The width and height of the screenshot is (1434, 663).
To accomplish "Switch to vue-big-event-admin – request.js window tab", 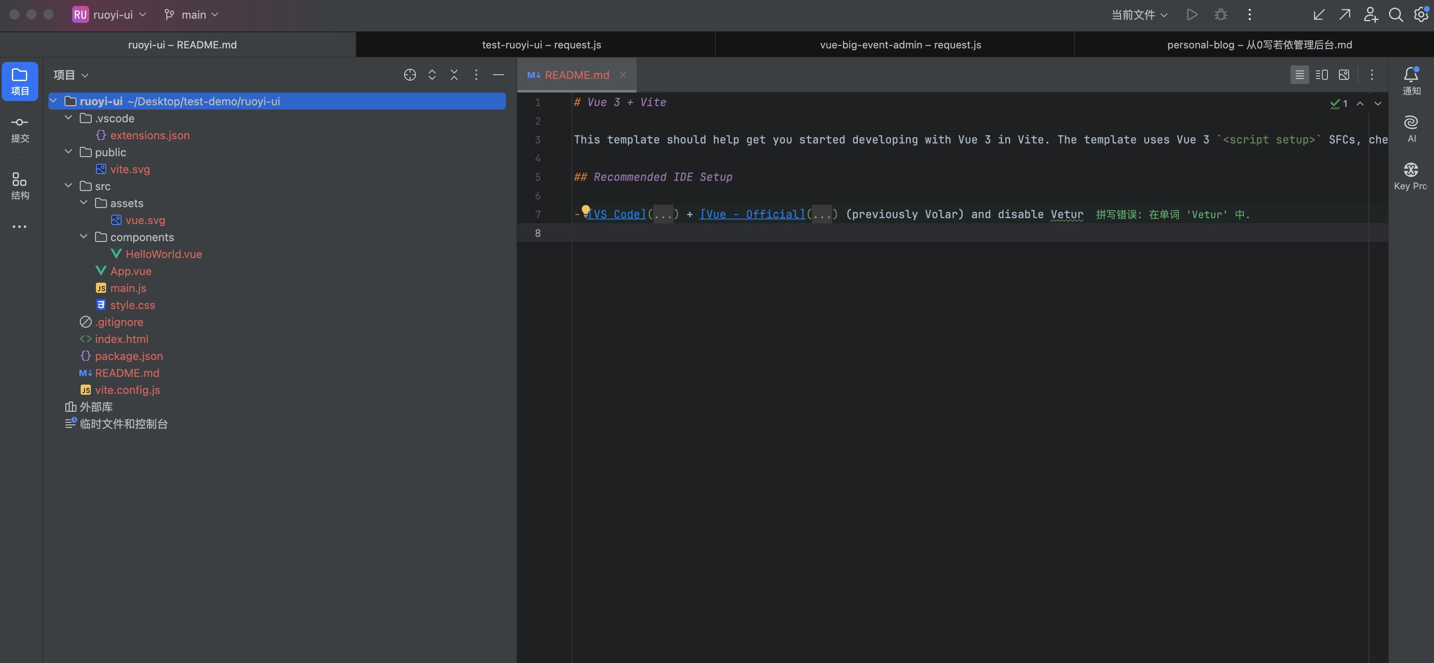I will pyautogui.click(x=894, y=45).
